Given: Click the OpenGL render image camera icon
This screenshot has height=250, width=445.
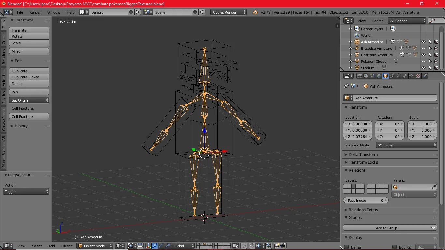Looking at the screenshot, I should 277,246.
